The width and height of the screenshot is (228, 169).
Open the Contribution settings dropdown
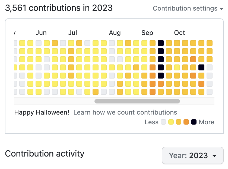pyautogui.click(x=188, y=8)
